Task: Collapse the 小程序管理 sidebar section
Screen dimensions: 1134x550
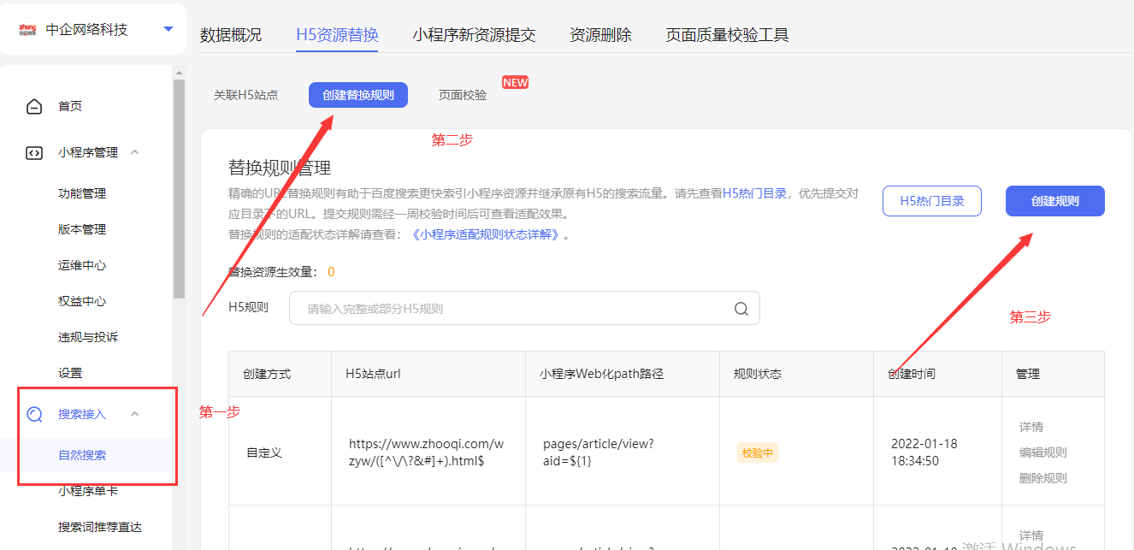Action: (133, 152)
